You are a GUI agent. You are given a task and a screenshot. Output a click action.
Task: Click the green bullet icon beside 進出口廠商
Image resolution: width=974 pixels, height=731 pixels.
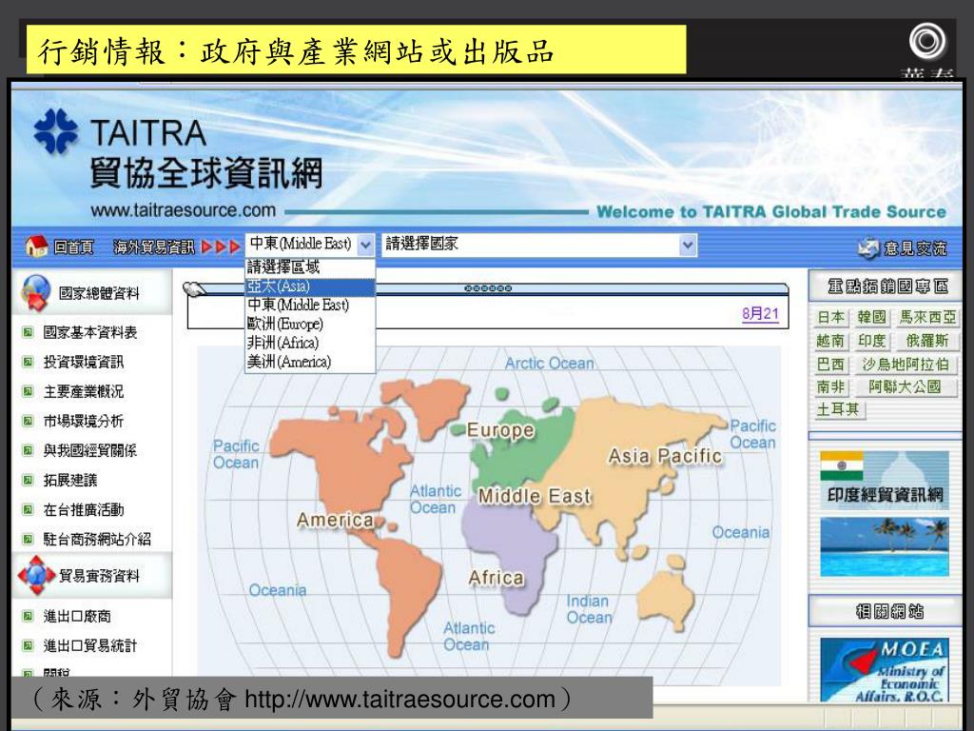tap(28, 617)
